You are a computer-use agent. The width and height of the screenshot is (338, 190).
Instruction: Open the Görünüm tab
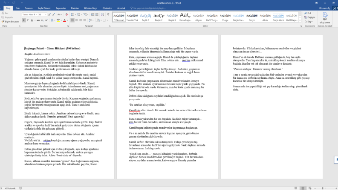(107, 8)
